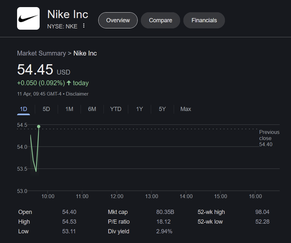291x243 pixels.
Task: Switch chart to 1M range
Action: (x=69, y=109)
